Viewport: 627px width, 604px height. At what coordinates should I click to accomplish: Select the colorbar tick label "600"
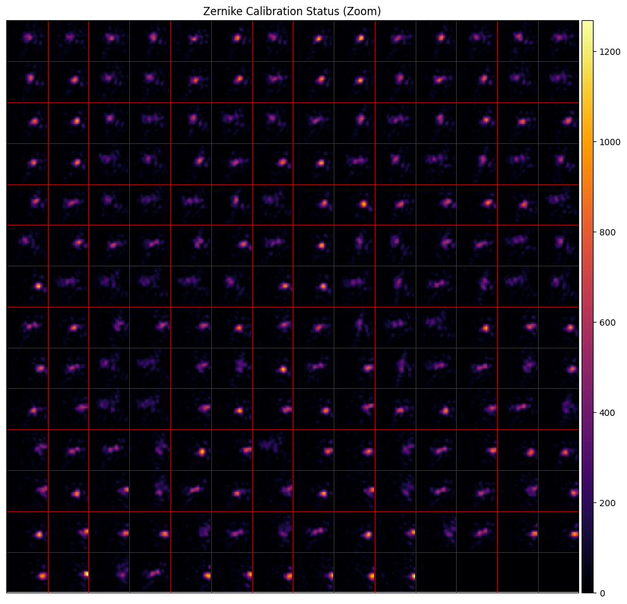click(x=607, y=323)
